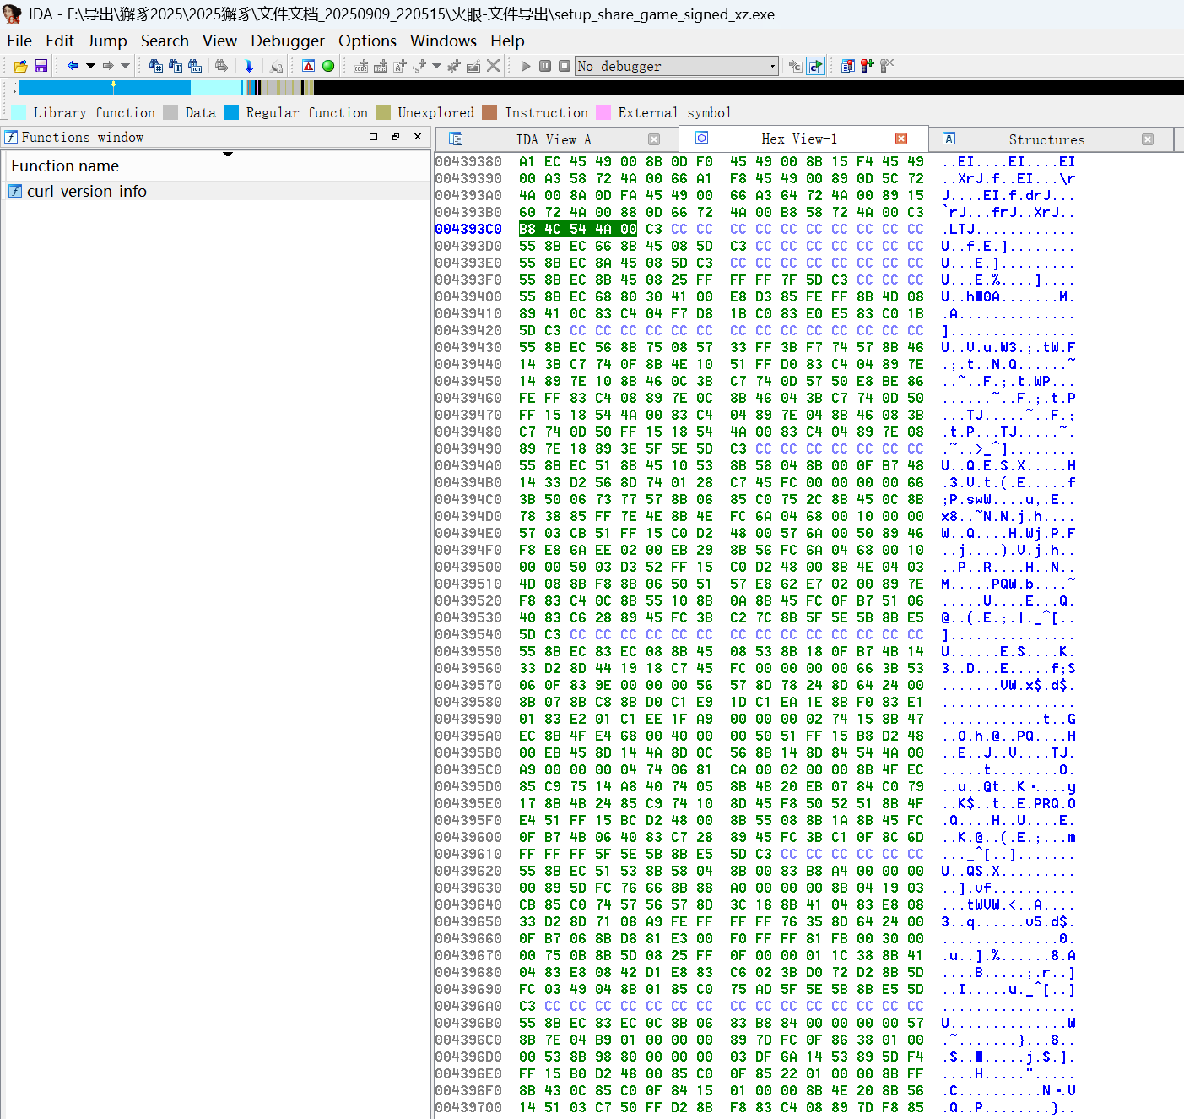Click the Save database floppy icon
Viewport: 1184px width, 1119px height.
pyautogui.click(x=41, y=66)
